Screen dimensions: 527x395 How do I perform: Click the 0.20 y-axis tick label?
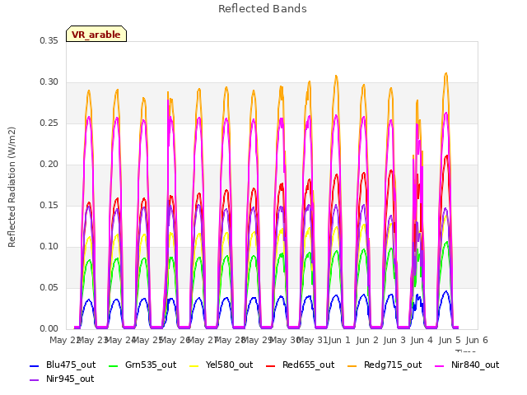tap(49, 165)
